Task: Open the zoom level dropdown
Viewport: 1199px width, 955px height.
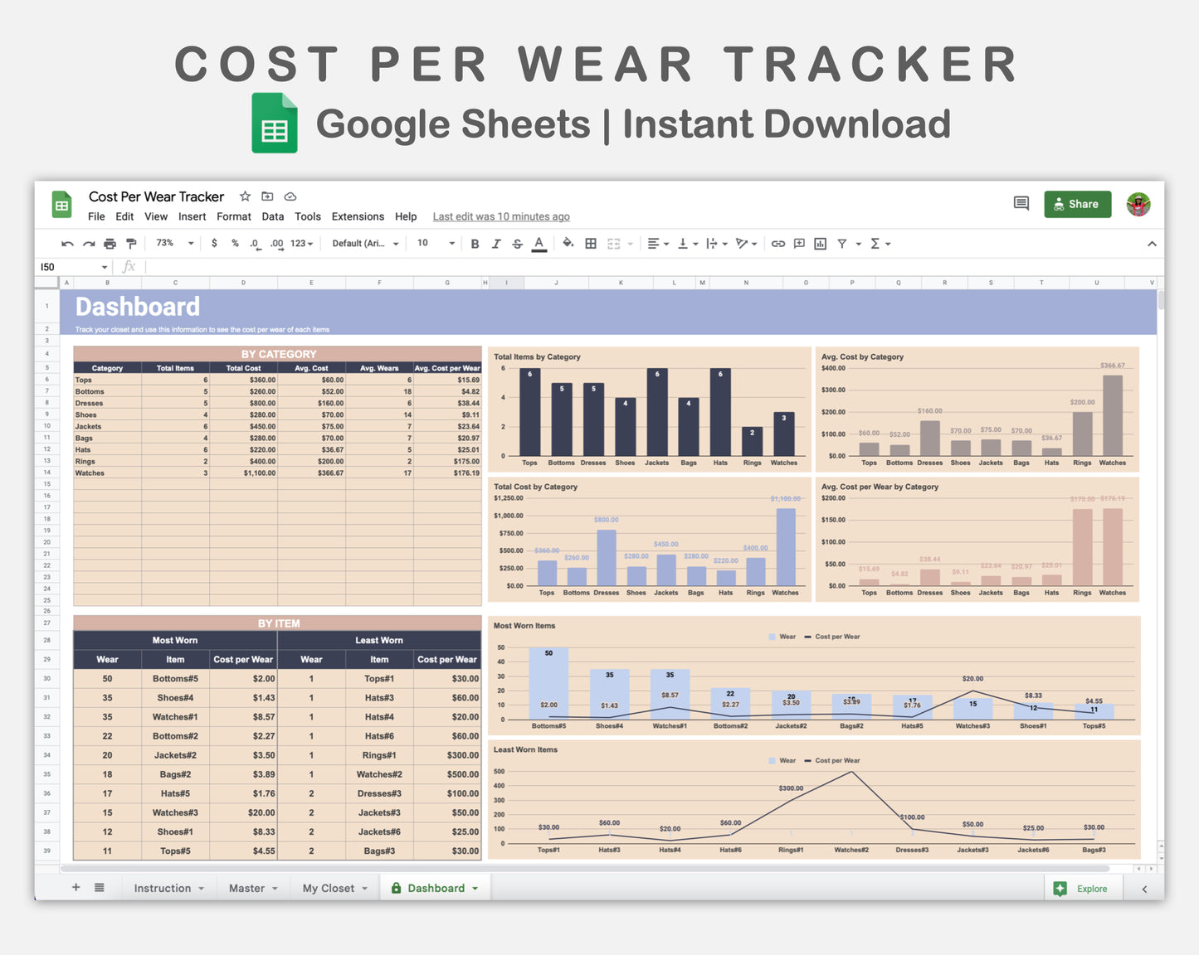Action: pyautogui.click(x=173, y=243)
